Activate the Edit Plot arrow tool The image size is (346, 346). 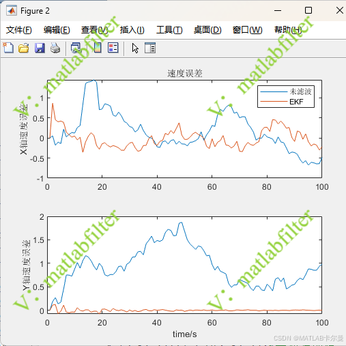pyautogui.click(x=135, y=48)
